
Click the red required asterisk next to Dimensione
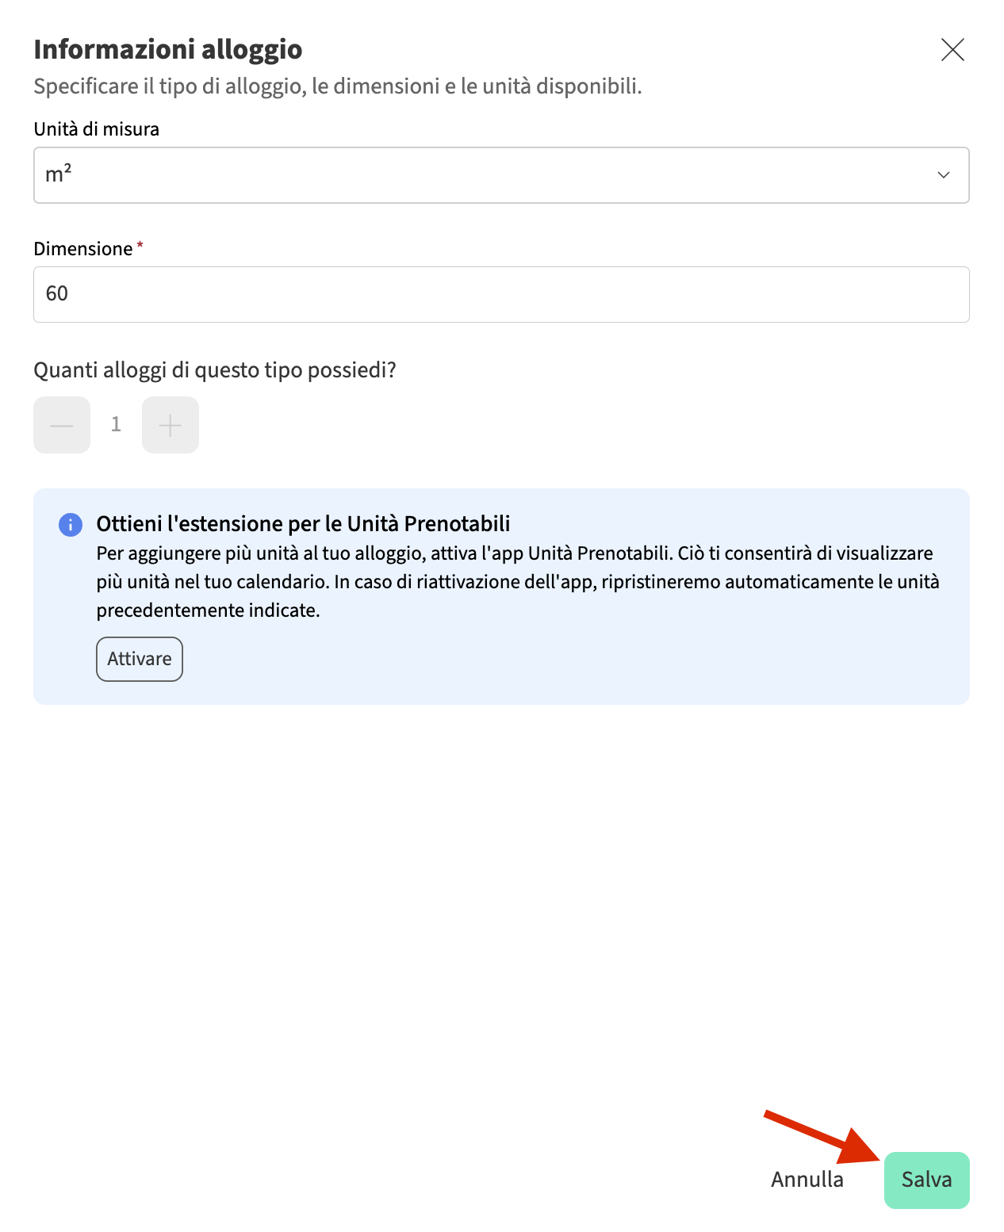140,245
